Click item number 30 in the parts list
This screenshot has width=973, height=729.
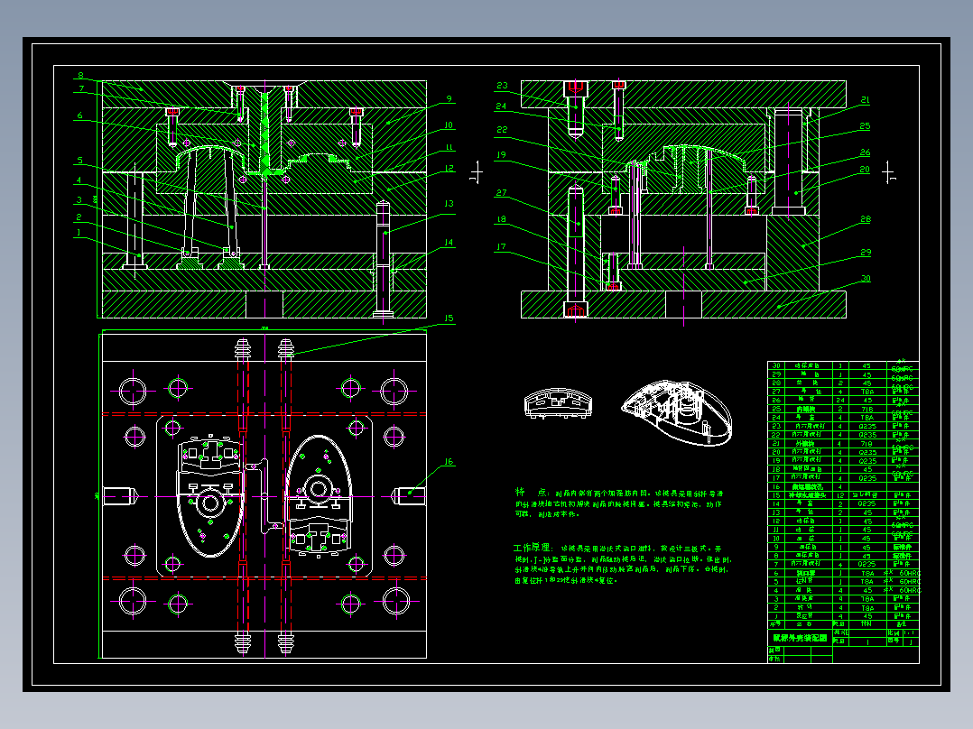point(775,366)
